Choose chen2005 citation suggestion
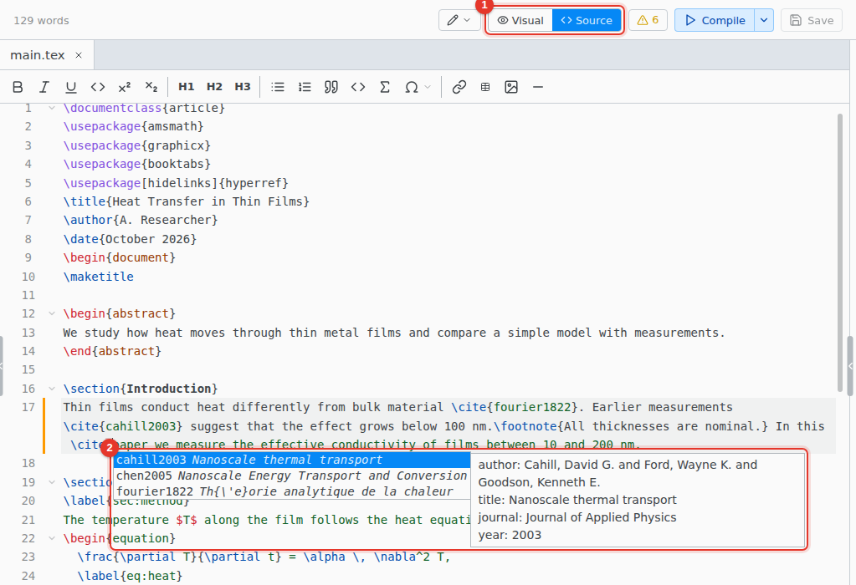The image size is (856, 585). (292, 476)
